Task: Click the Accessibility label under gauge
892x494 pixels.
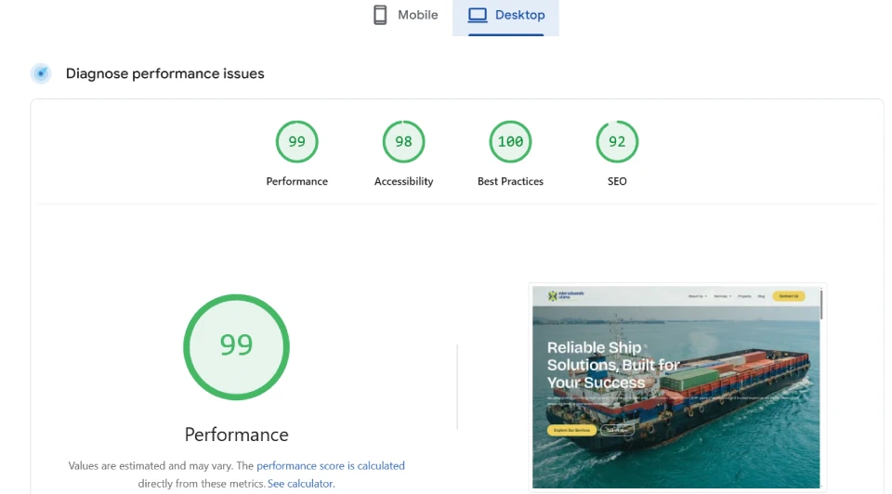Action: click(x=403, y=182)
